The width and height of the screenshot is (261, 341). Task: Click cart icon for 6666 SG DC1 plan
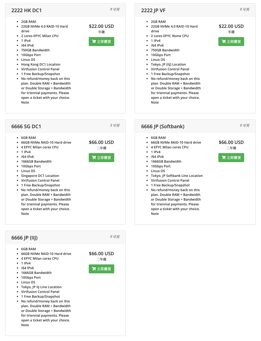(94, 158)
